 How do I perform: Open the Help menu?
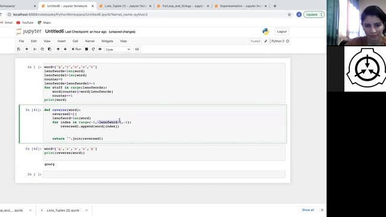[124, 41]
